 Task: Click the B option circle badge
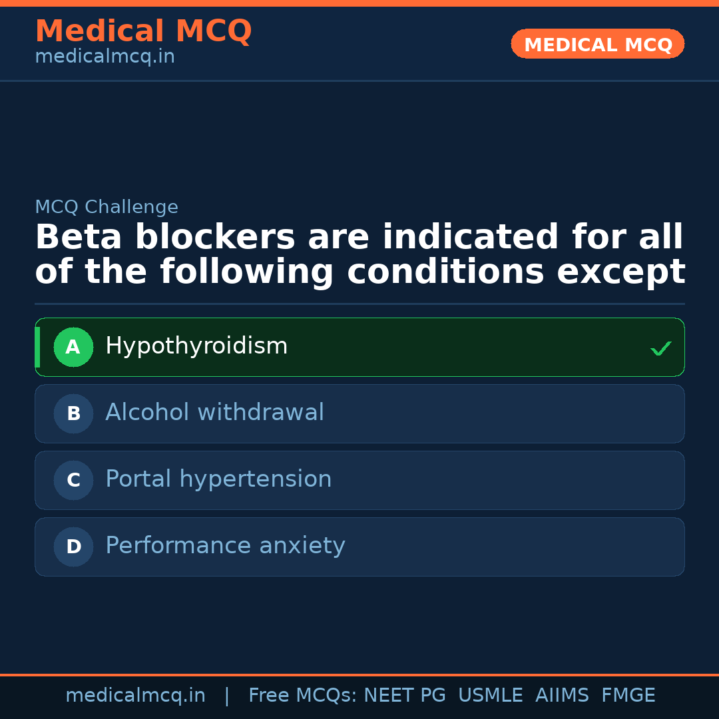coord(73,413)
